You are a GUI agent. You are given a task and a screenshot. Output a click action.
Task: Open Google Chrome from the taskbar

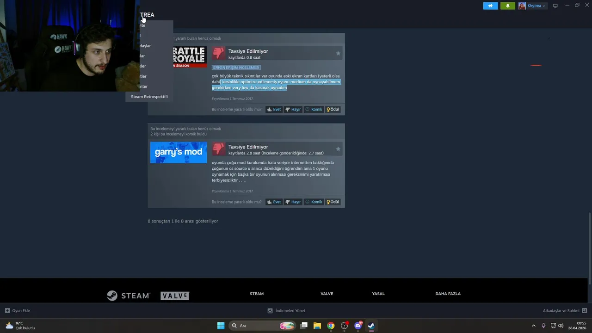click(x=331, y=326)
